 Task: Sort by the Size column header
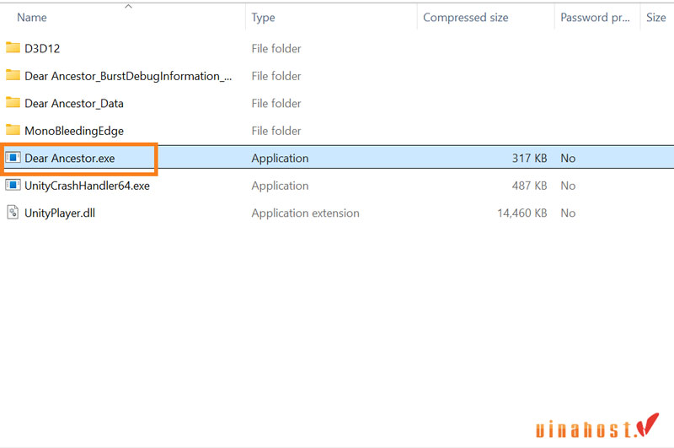(655, 18)
